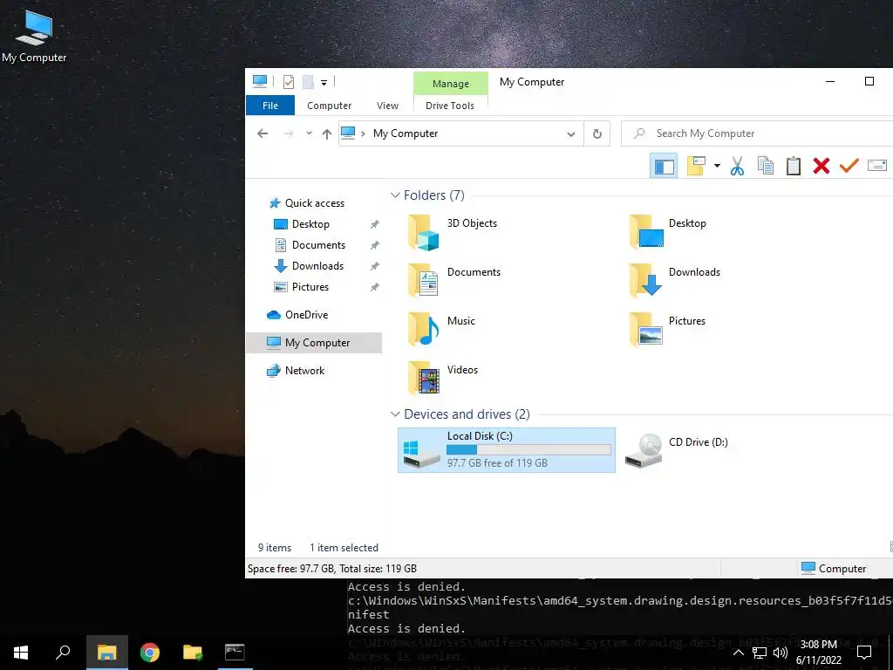Click the red X Delete icon

point(821,166)
